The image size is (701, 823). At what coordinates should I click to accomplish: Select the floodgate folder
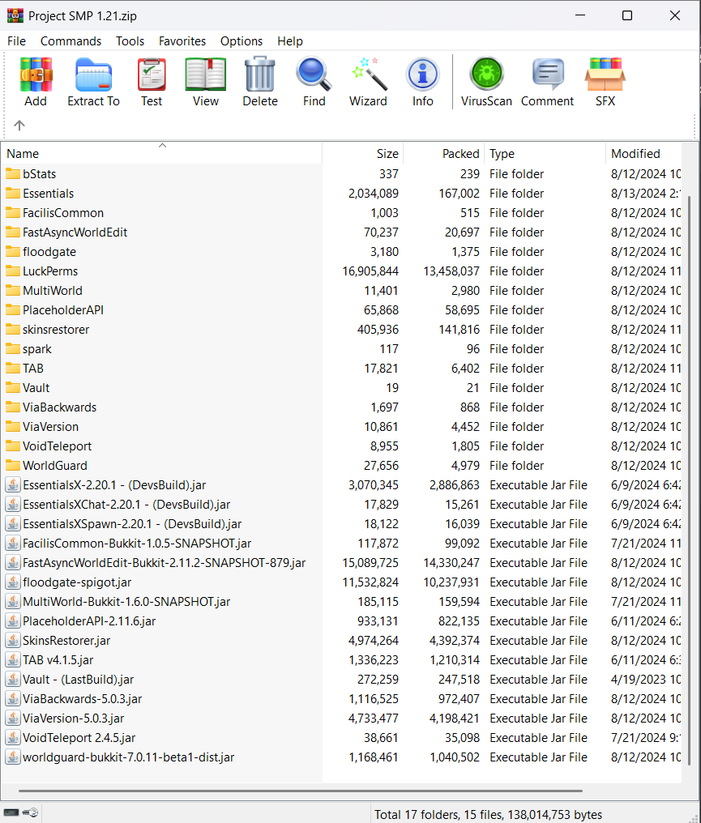[341, 251]
